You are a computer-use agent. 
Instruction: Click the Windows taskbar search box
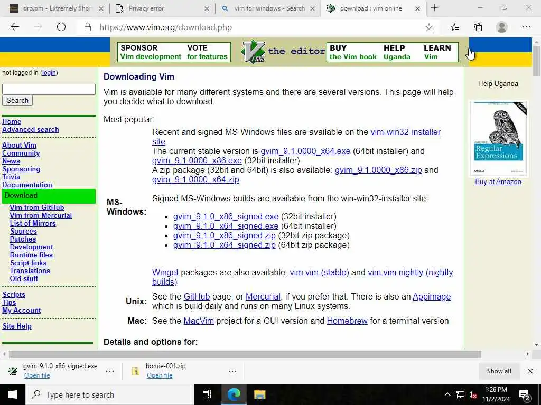tap(110, 394)
